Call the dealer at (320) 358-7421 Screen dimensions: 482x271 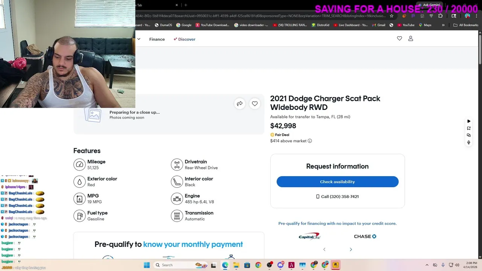tap(337, 196)
